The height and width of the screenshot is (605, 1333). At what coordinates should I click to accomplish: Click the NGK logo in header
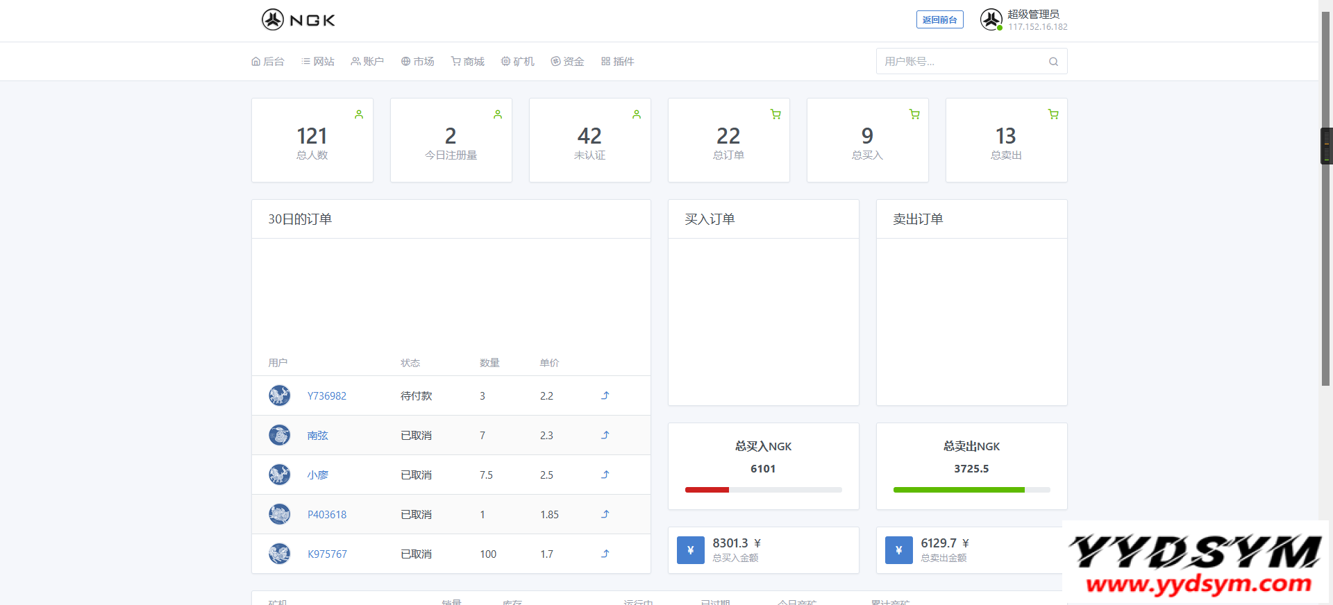[299, 20]
